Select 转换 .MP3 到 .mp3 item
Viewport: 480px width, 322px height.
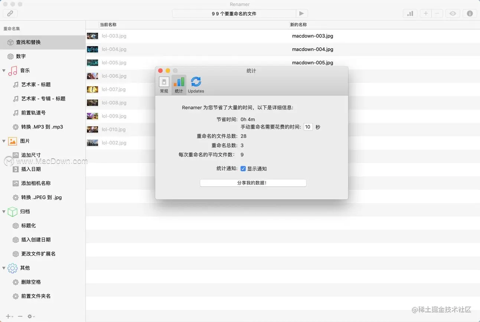pyautogui.click(x=43, y=127)
